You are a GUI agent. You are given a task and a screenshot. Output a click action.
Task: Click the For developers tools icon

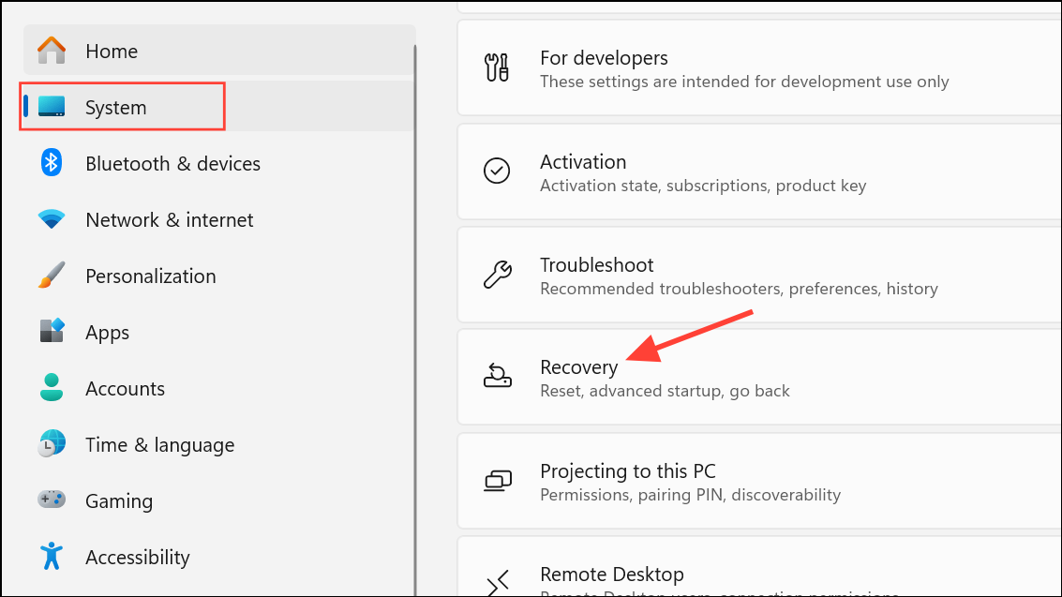(497, 67)
